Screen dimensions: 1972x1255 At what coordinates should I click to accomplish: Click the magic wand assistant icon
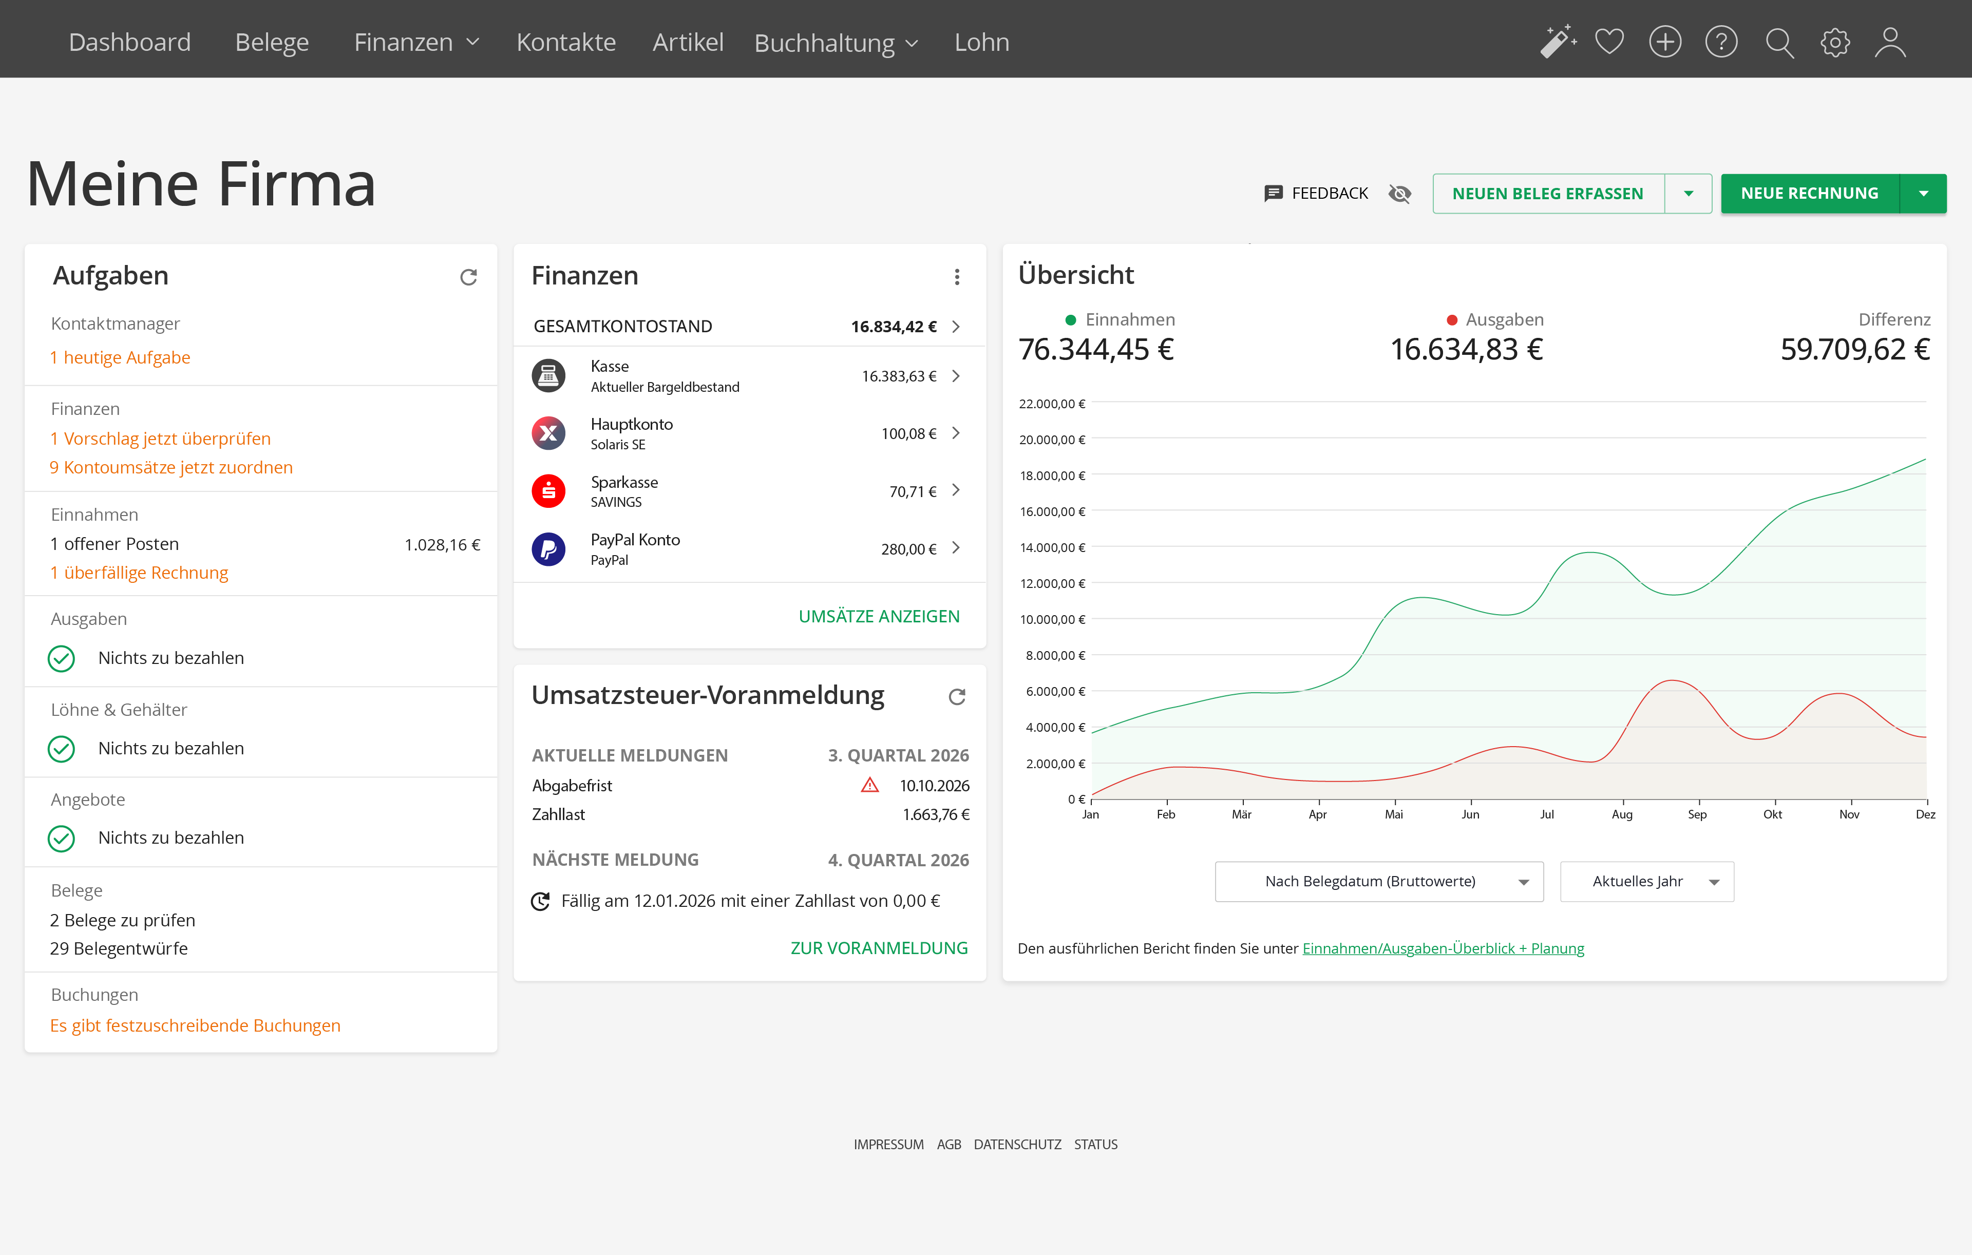1557,42
